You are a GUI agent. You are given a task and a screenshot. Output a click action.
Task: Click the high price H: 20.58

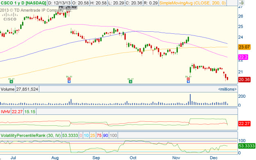click(x=98, y=3)
